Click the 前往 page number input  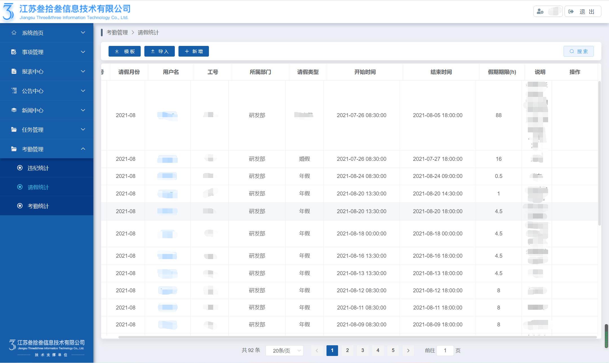point(445,351)
